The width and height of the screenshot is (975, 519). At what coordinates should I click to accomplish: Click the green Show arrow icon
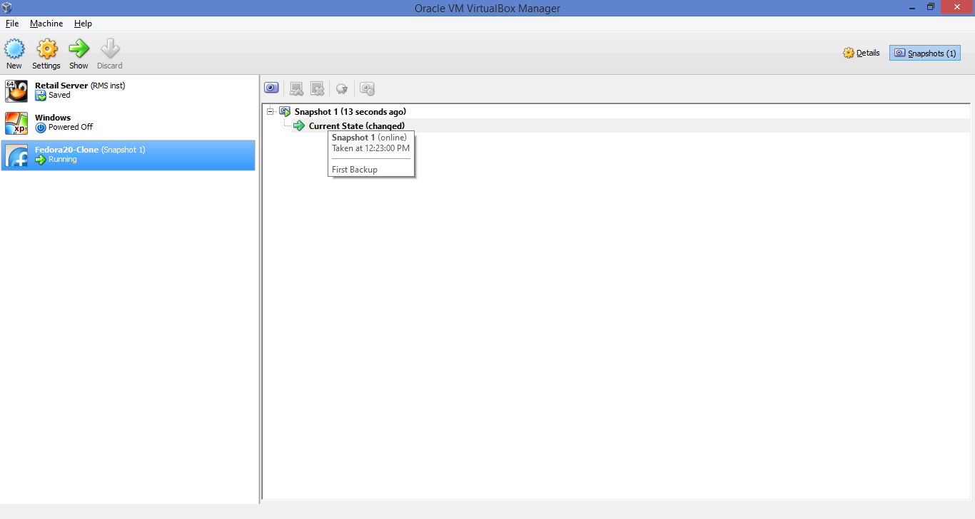[x=79, y=49]
